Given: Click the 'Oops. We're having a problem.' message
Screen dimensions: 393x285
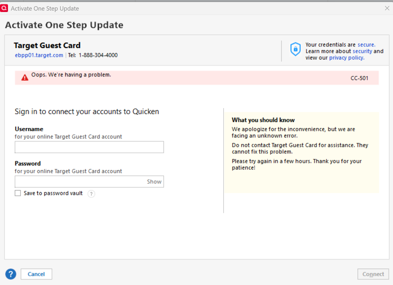Looking at the screenshot, I should point(71,75).
